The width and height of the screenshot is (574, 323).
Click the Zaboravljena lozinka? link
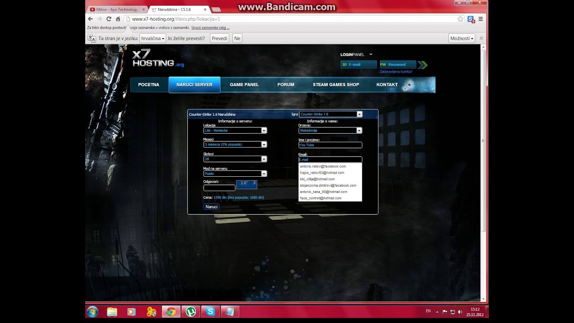(396, 72)
